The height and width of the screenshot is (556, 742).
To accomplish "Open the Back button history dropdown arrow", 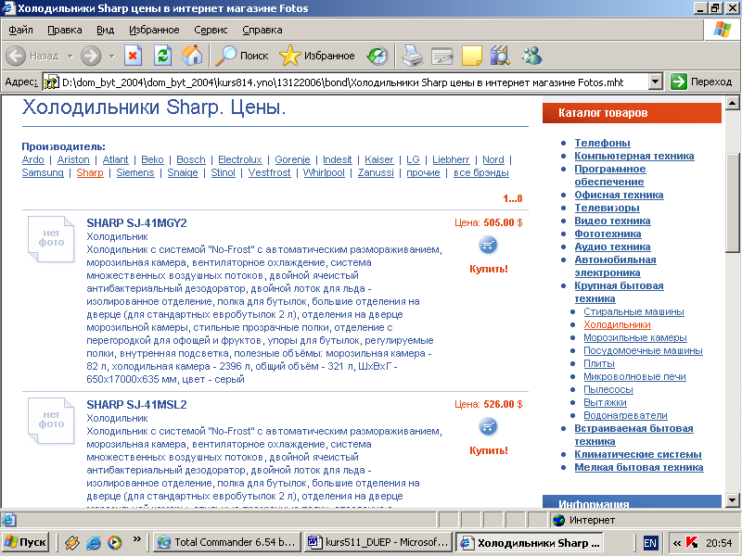I will pyautogui.click(x=69, y=56).
